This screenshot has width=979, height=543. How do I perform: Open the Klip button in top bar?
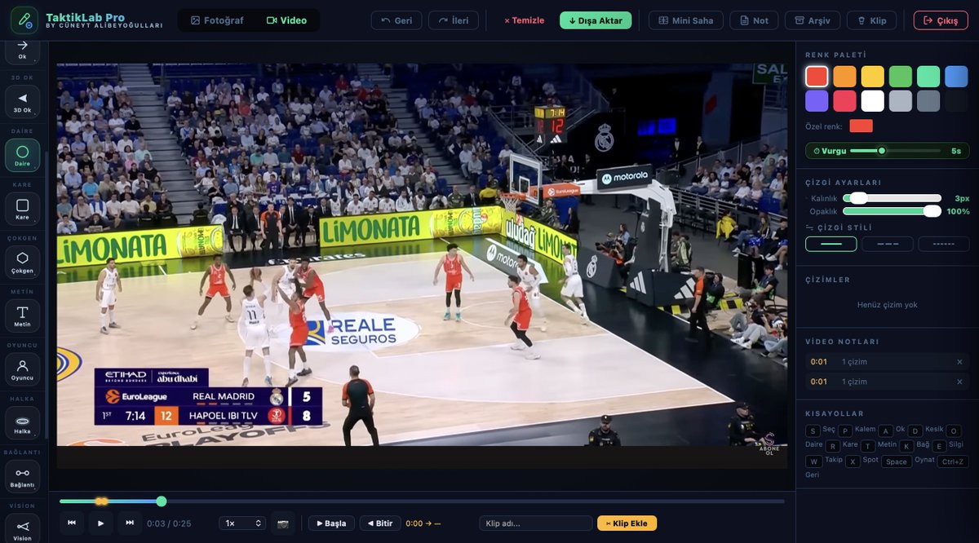pos(872,20)
